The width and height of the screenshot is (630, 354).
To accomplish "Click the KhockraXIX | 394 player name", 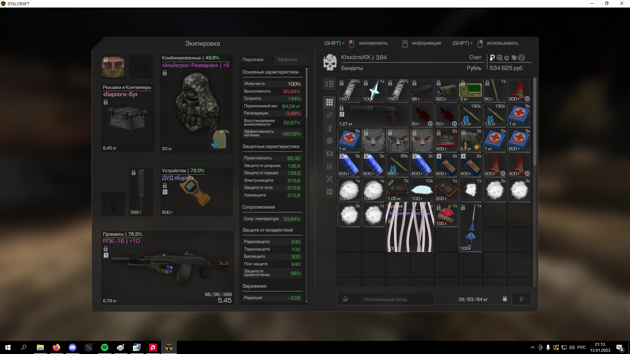I will point(364,57).
